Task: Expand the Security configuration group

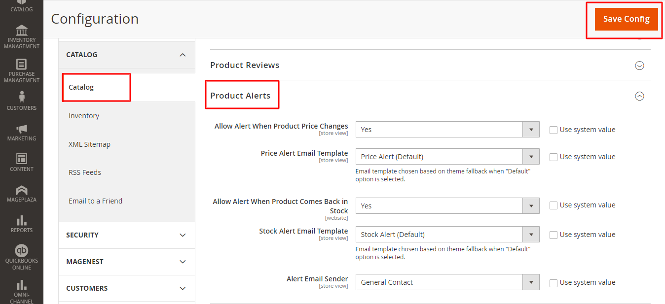Action: (126, 235)
